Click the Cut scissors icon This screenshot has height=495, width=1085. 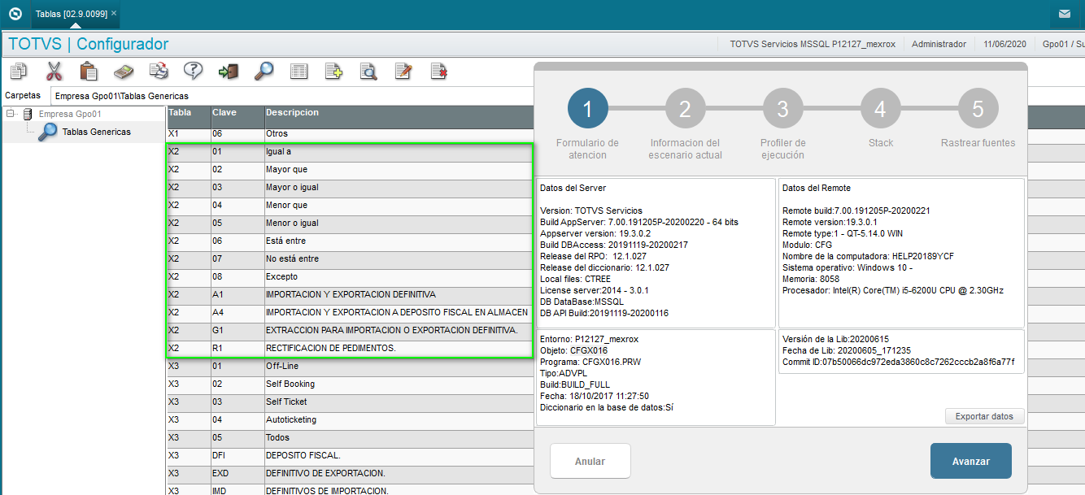pyautogui.click(x=54, y=71)
